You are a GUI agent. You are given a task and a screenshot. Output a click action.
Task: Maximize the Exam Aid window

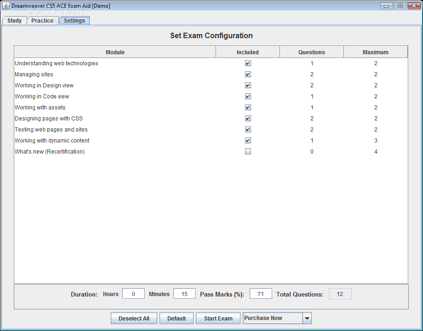pyautogui.click(x=400, y=6)
